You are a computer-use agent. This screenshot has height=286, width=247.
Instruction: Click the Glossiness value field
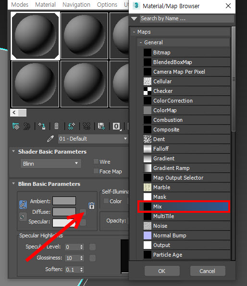pos(72,258)
